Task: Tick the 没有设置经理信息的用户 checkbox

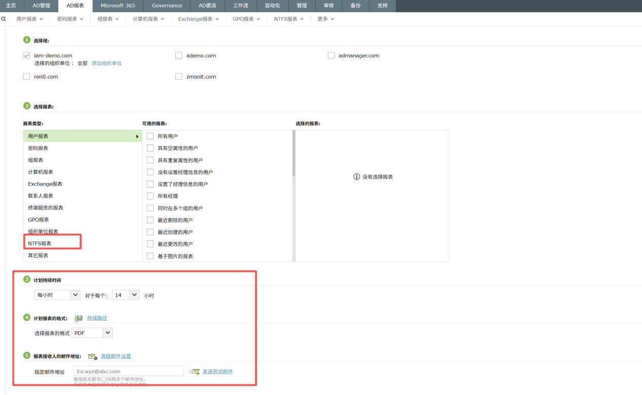Action: click(x=150, y=172)
